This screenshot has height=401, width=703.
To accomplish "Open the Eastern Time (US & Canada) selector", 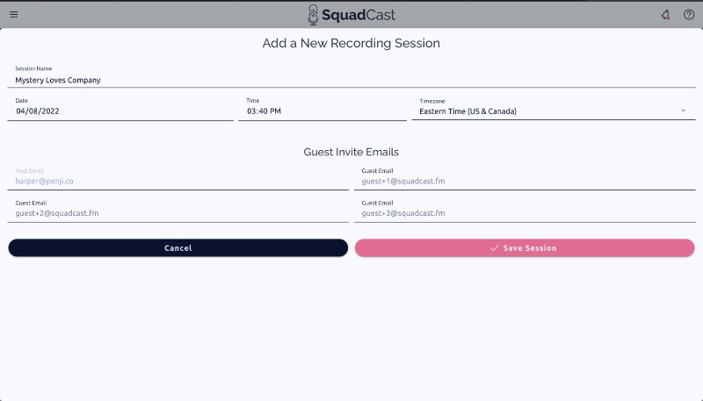I will click(x=554, y=111).
